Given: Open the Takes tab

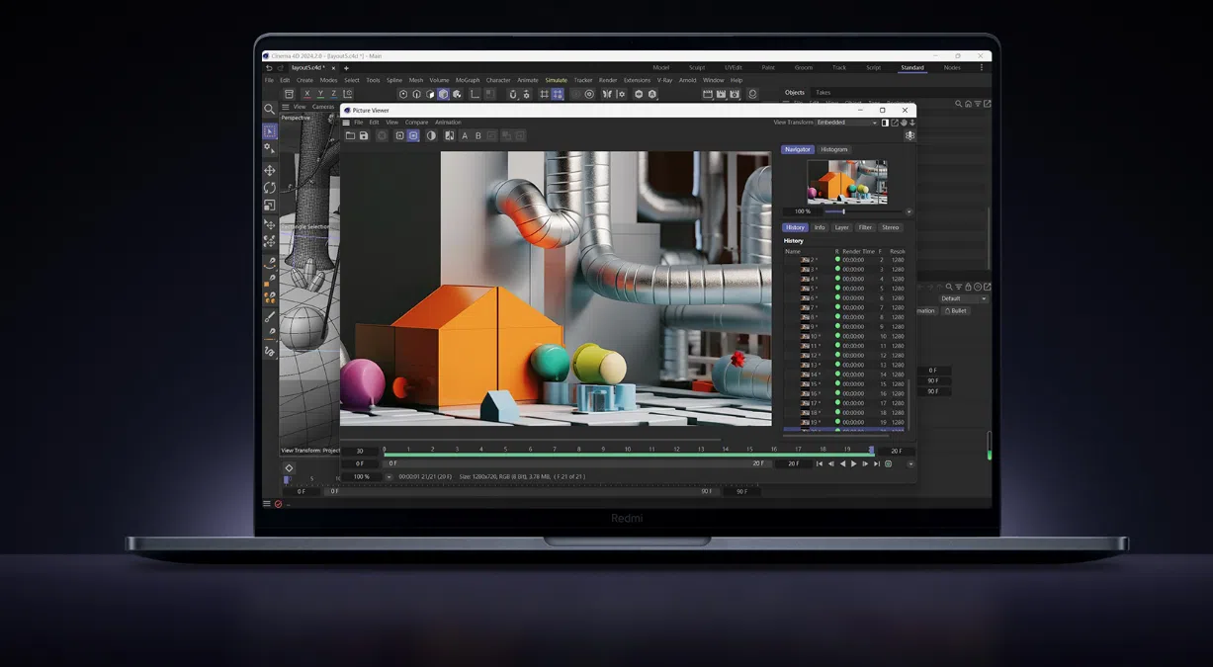Looking at the screenshot, I should click(823, 92).
